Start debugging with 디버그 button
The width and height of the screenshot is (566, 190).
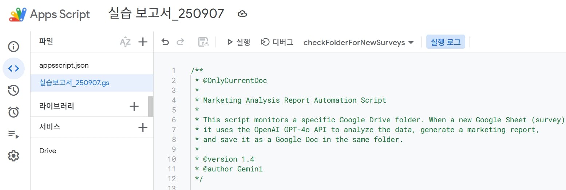click(x=277, y=42)
